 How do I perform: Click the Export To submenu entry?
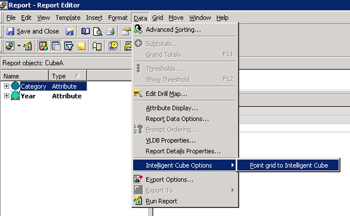(184, 190)
